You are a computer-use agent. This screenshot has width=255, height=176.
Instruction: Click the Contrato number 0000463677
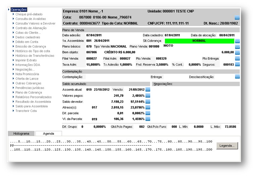[90, 23]
